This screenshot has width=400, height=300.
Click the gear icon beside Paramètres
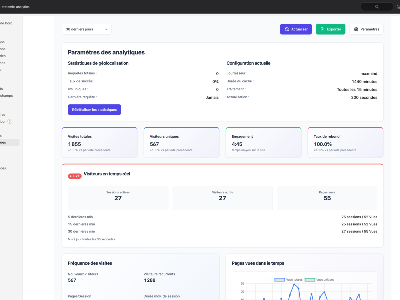coord(356,29)
